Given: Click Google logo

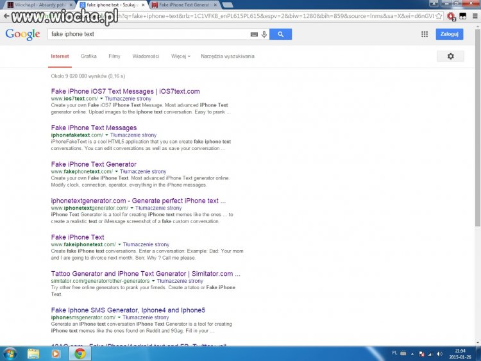Looking at the screenshot, I should [x=22, y=35].
